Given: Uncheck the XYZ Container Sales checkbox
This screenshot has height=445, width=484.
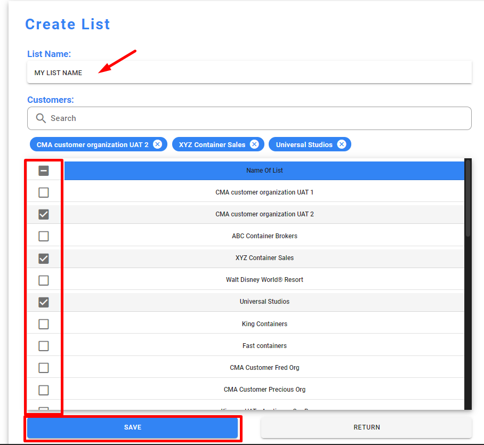Looking at the screenshot, I should 44,258.
